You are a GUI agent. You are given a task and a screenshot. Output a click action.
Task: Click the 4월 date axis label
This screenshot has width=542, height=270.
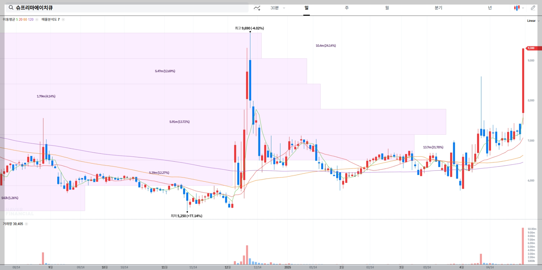click(461, 267)
